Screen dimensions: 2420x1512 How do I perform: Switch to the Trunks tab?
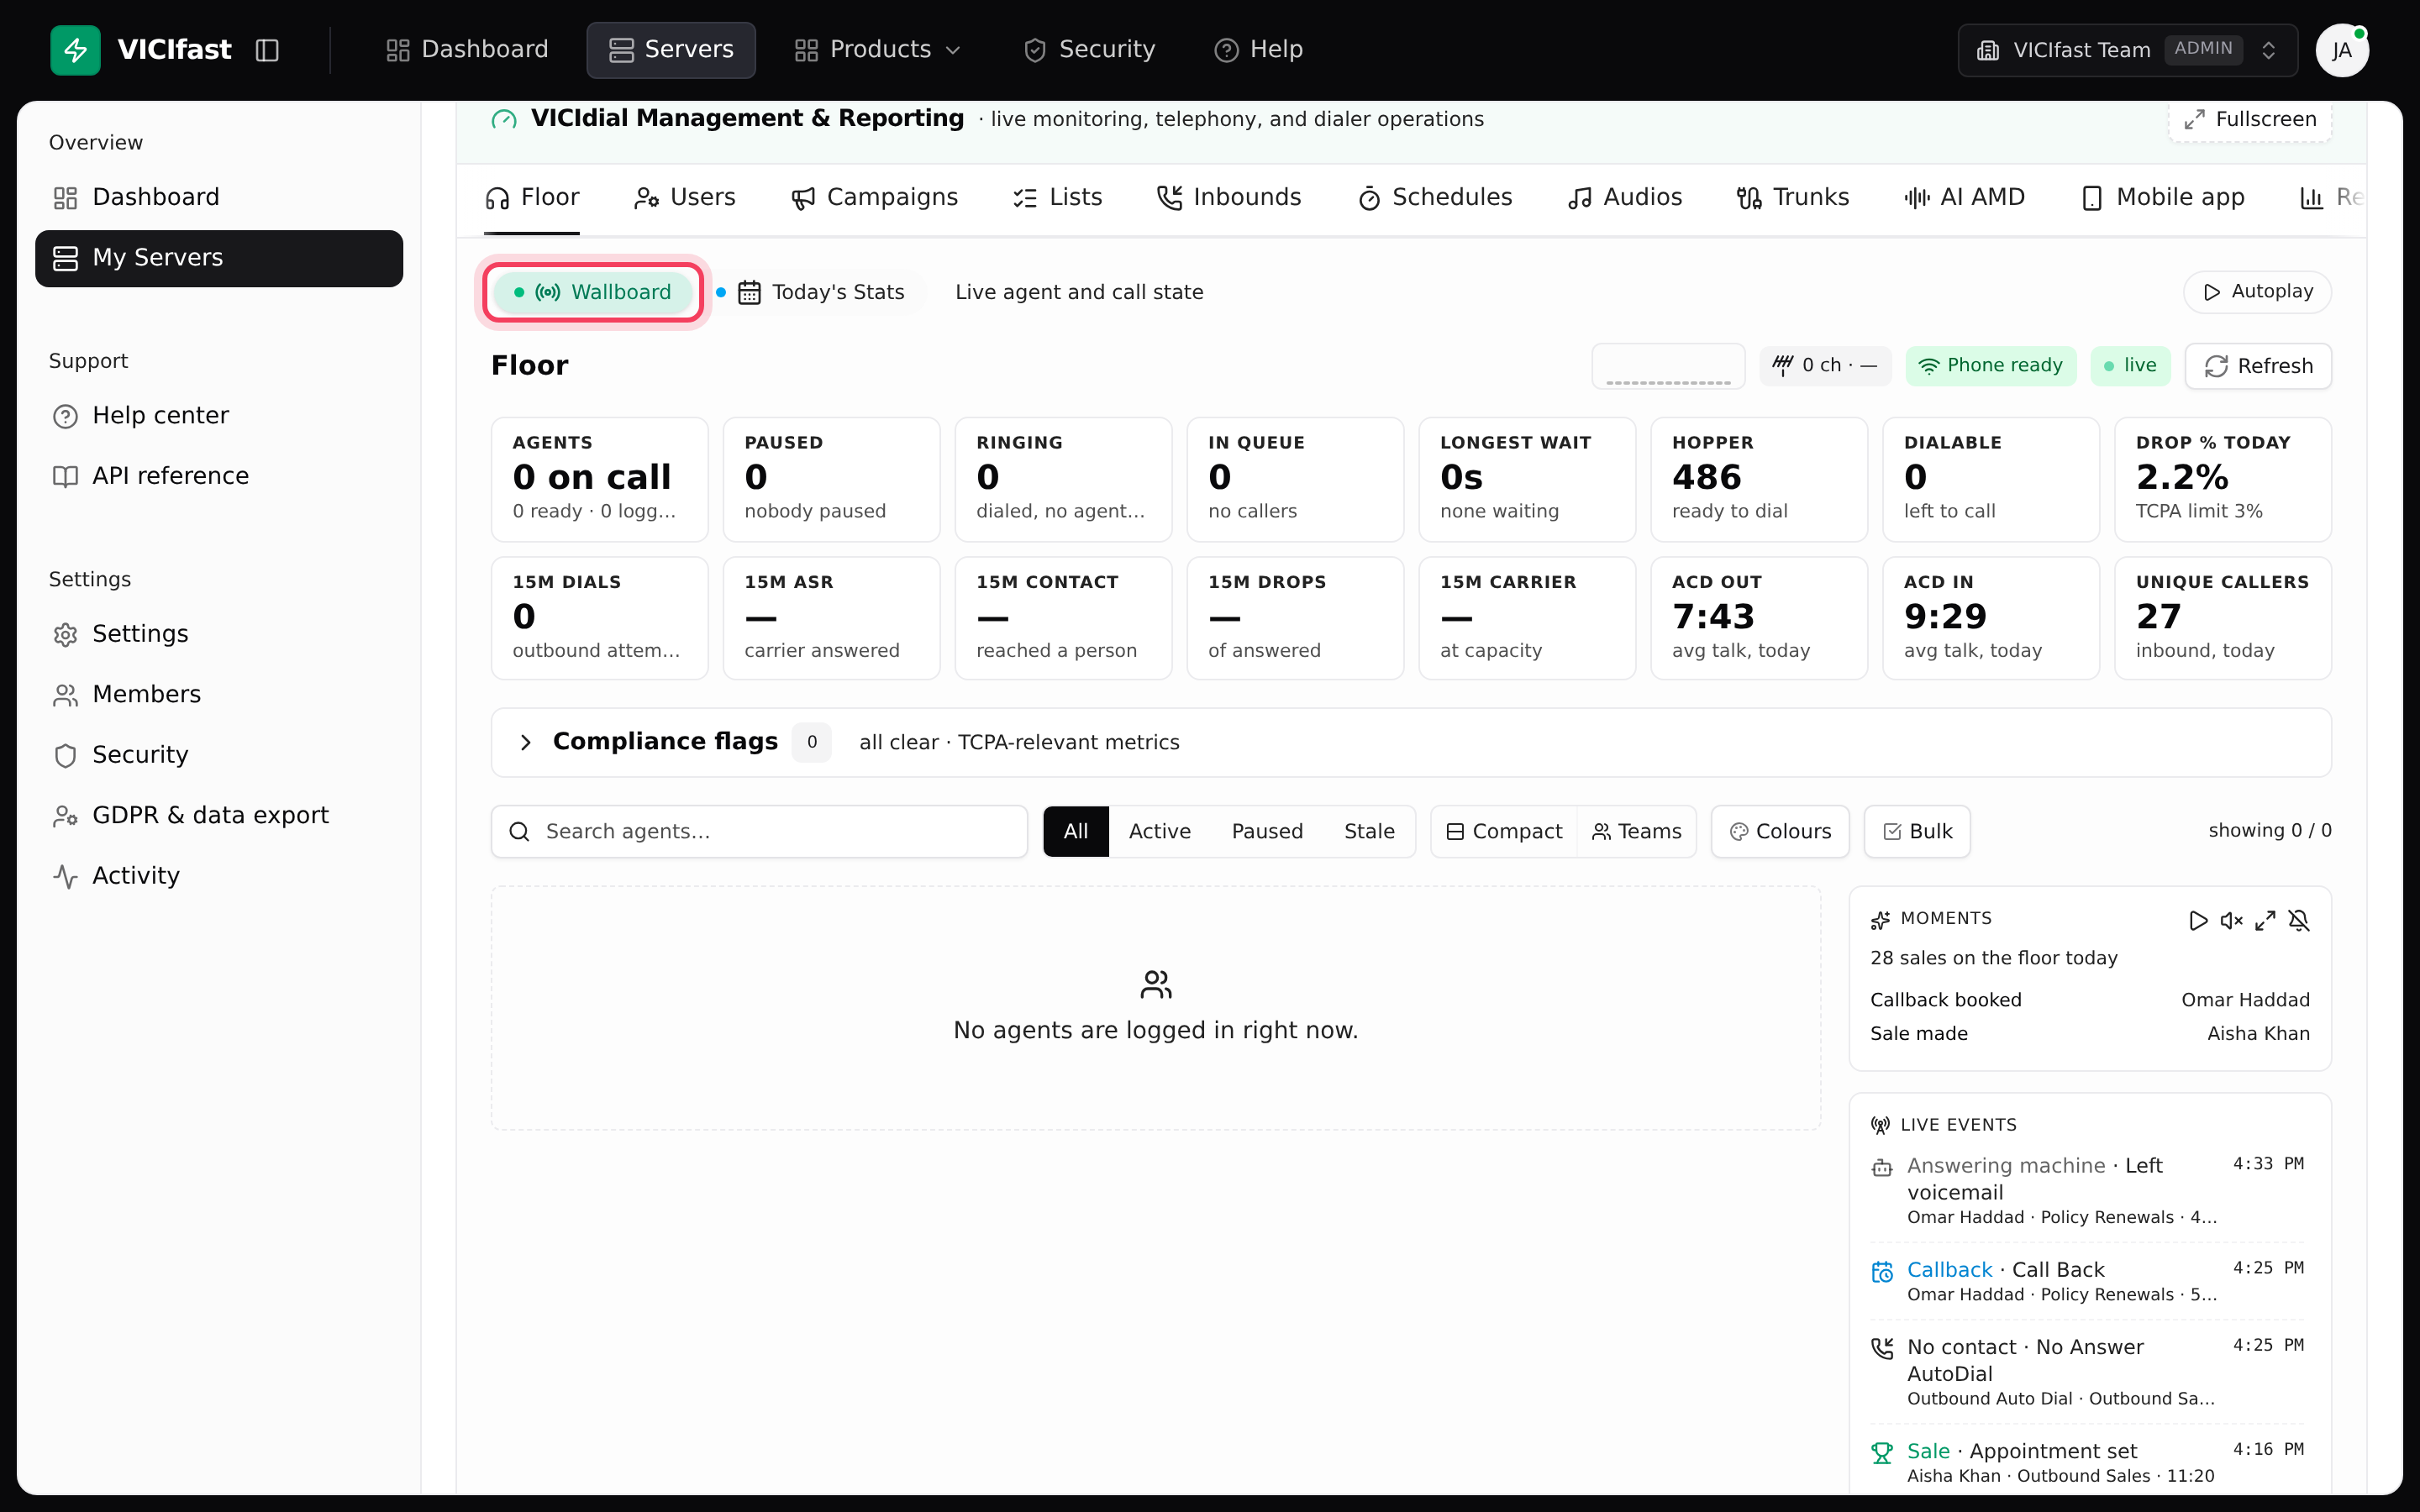1792,198
